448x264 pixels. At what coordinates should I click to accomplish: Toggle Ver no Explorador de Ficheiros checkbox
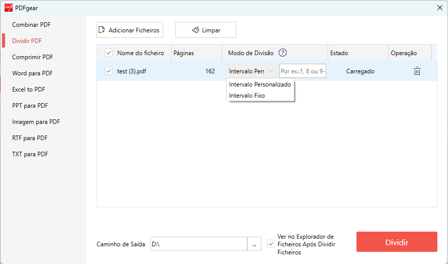271,244
